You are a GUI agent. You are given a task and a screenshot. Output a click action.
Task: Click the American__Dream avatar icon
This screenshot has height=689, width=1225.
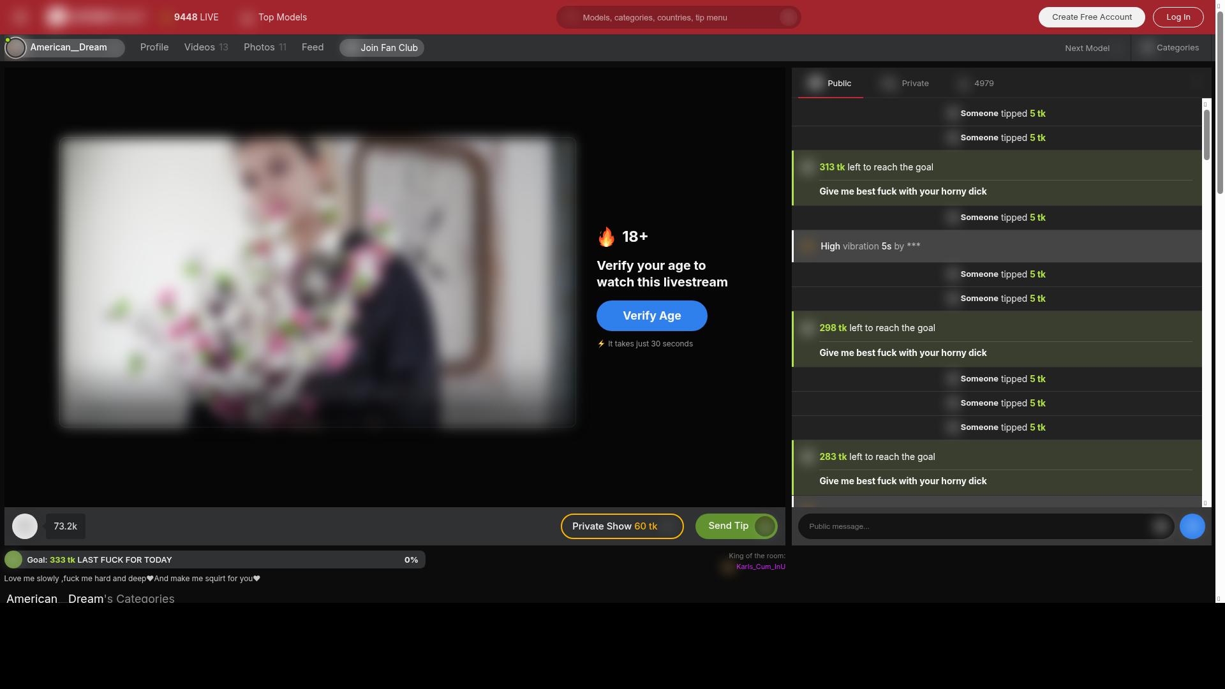pyautogui.click(x=15, y=48)
